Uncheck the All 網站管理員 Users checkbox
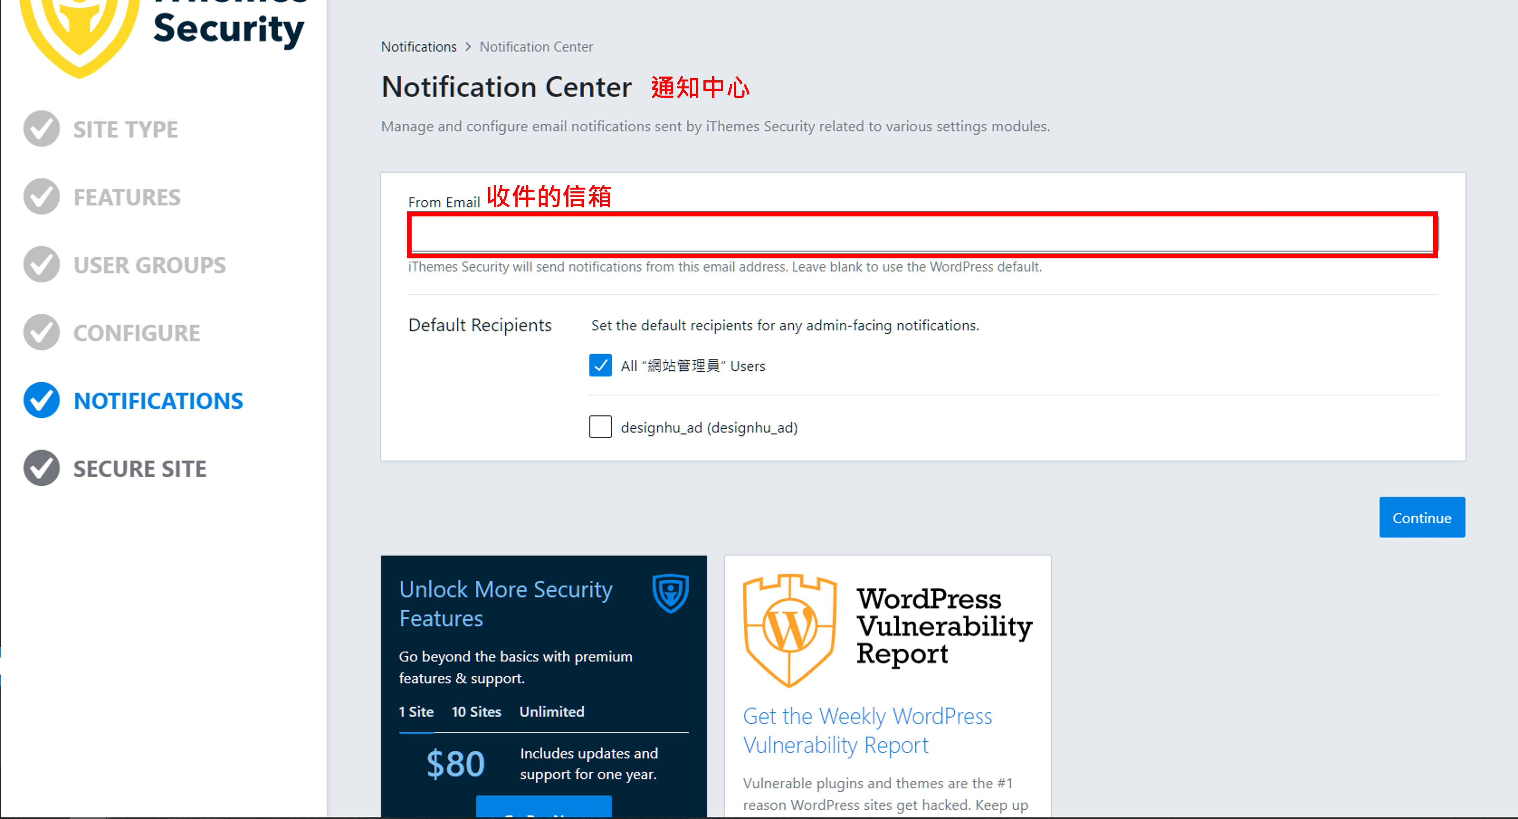Viewport: 1518px width, 819px height. (600, 365)
